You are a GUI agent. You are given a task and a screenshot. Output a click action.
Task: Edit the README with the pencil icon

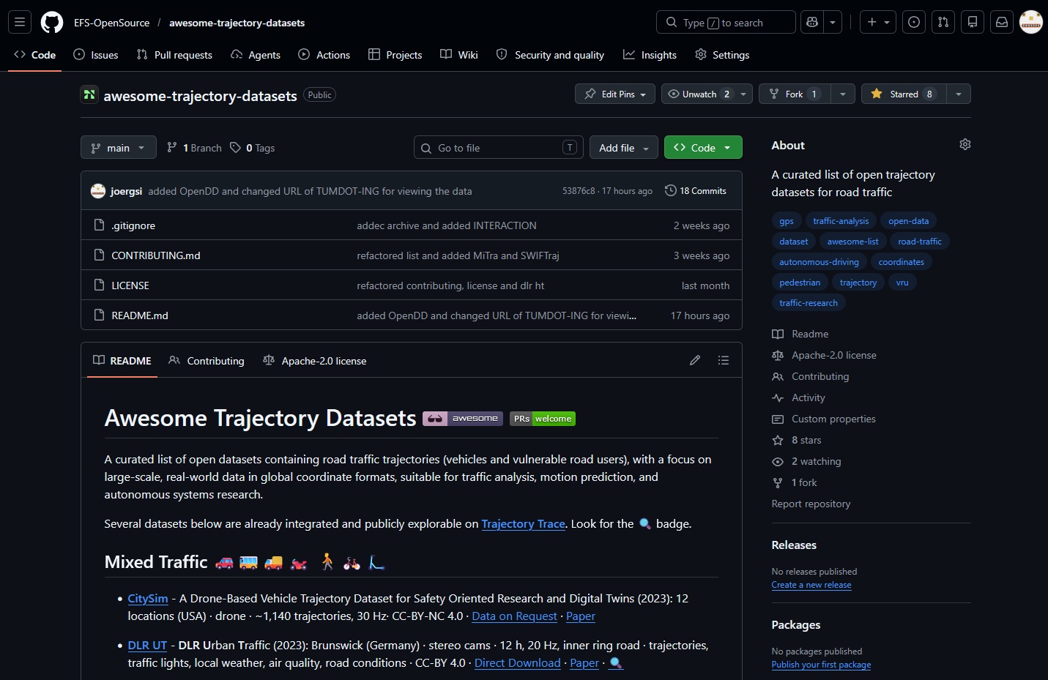[x=695, y=360]
